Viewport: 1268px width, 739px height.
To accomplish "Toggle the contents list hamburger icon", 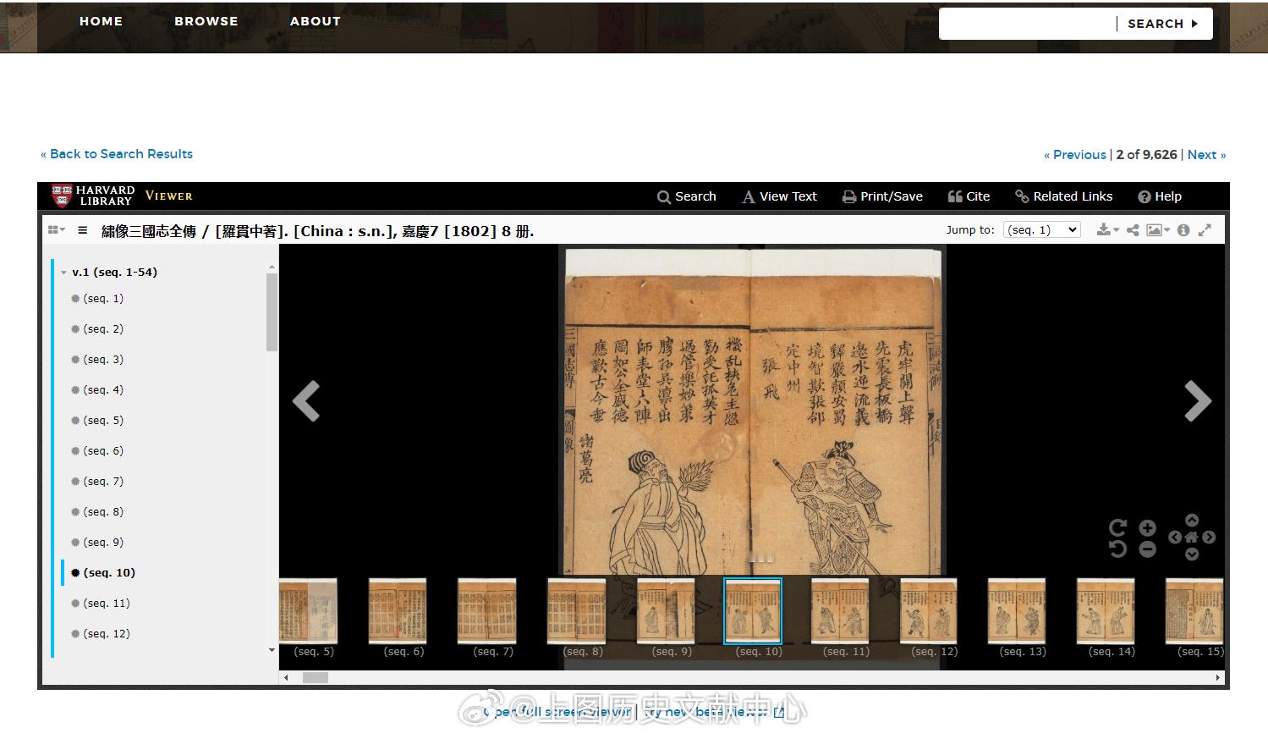I will click(x=83, y=229).
